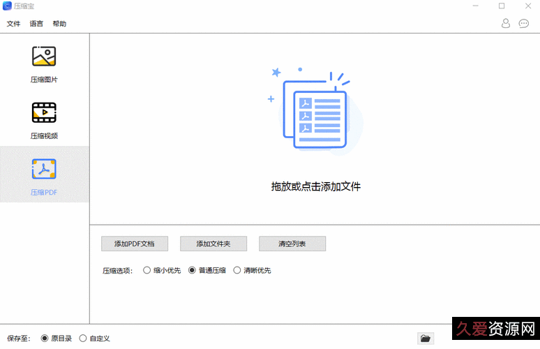
Task: Choose 自定义 save location
Action: (x=95, y=339)
